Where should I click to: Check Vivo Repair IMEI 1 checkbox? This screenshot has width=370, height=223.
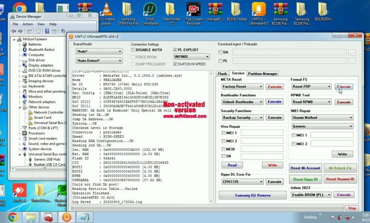click(x=223, y=133)
